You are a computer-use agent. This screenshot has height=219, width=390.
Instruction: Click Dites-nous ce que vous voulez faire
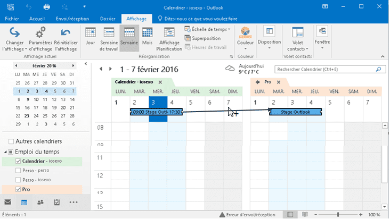(198, 19)
